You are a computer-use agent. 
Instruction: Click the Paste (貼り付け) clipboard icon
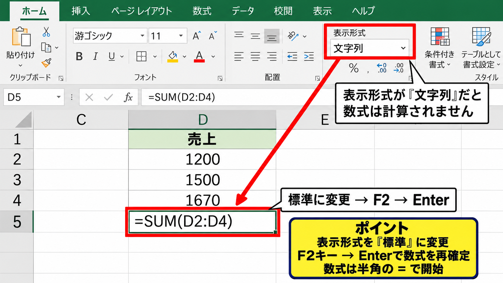[21, 37]
